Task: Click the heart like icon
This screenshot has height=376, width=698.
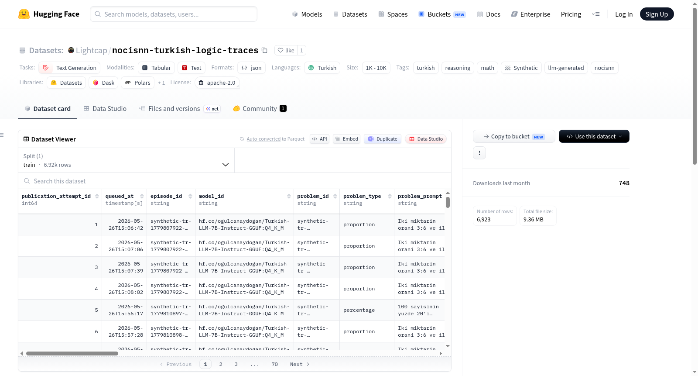Action: point(281,50)
